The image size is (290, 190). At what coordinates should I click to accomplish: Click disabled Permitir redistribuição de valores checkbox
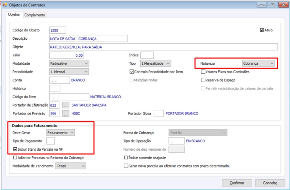point(203,88)
